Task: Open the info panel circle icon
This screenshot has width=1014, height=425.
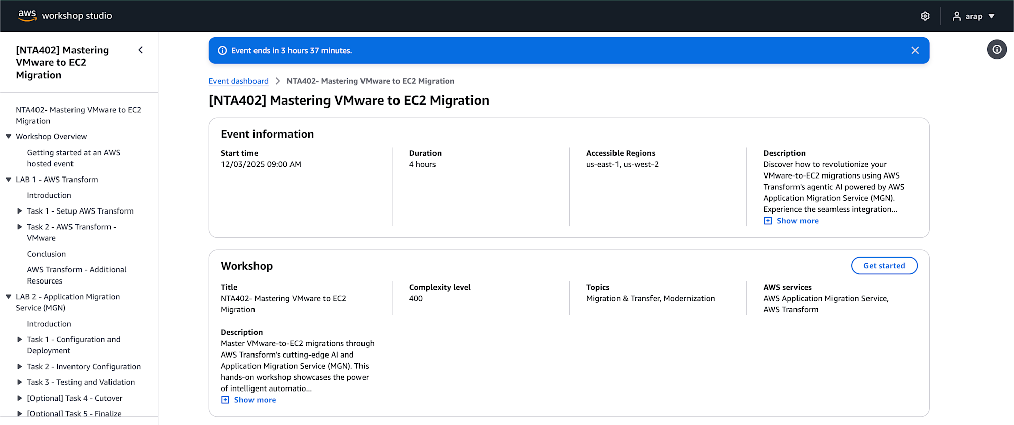Action: click(x=996, y=50)
